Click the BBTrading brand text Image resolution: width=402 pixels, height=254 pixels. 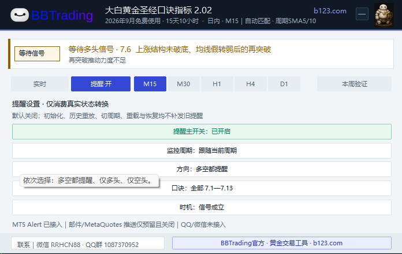tap(62, 16)
